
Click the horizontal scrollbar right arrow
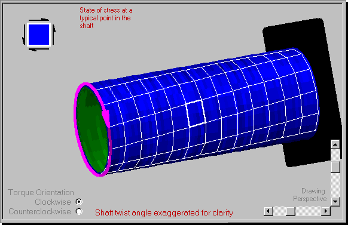coord(326,211)
